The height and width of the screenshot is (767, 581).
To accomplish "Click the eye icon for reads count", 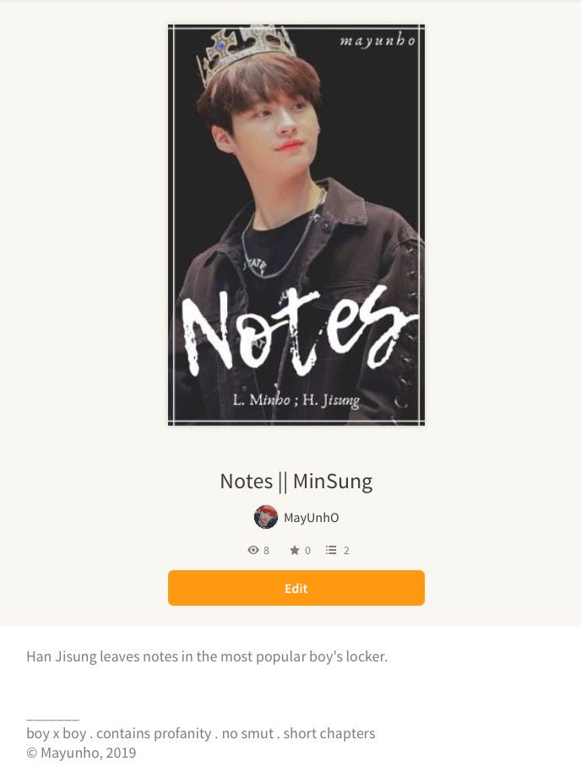I will coord(252,550).
